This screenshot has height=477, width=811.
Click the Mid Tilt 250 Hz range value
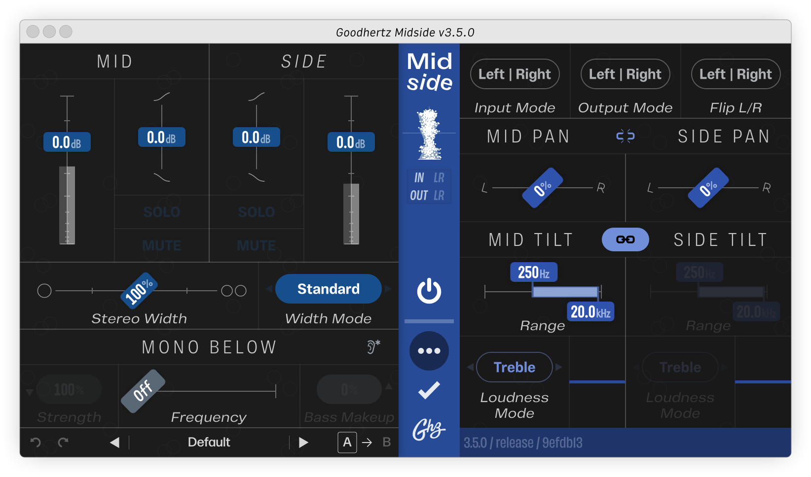pos(534,272)
